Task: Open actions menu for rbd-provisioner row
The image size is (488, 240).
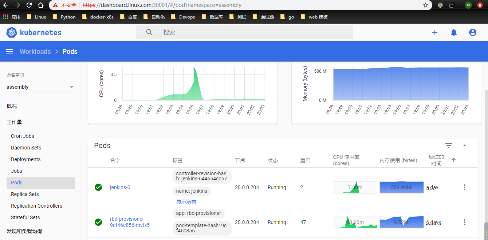Action: [464, 222]
